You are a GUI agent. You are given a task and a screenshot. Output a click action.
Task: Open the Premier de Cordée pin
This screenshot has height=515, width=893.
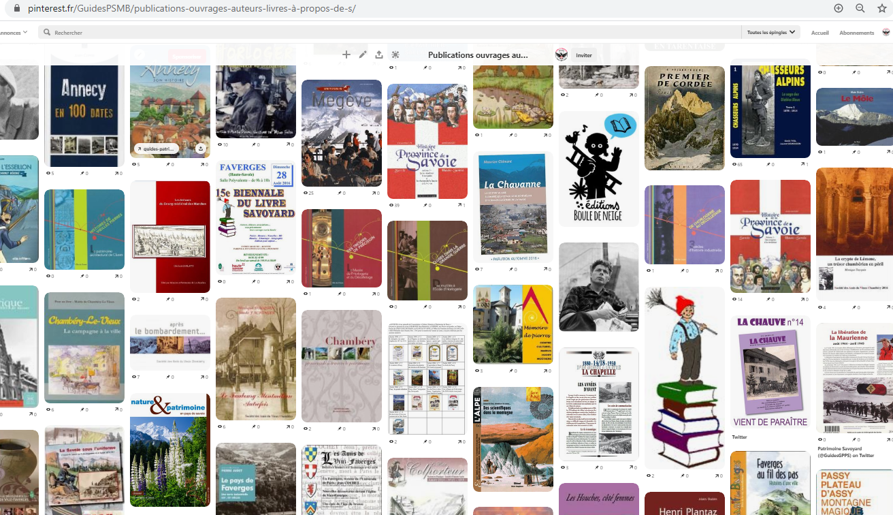click(685, 118)
